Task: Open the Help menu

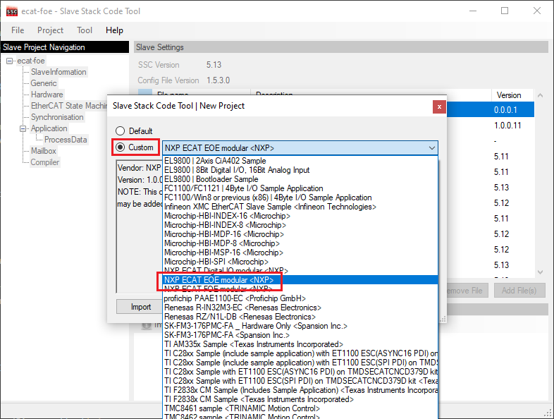Action: pyautogui.click(x=114, y=30)
